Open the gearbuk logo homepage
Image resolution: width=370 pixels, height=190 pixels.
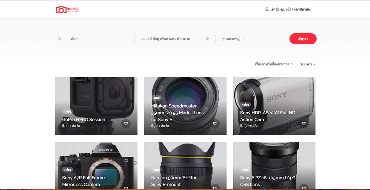coord(67,10)
